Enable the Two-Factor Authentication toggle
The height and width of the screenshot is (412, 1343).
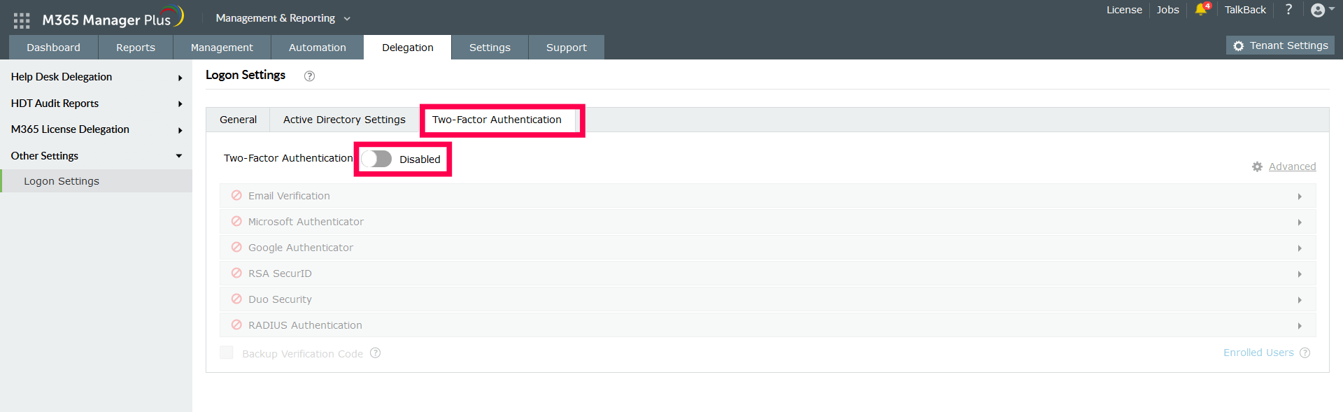376,159
